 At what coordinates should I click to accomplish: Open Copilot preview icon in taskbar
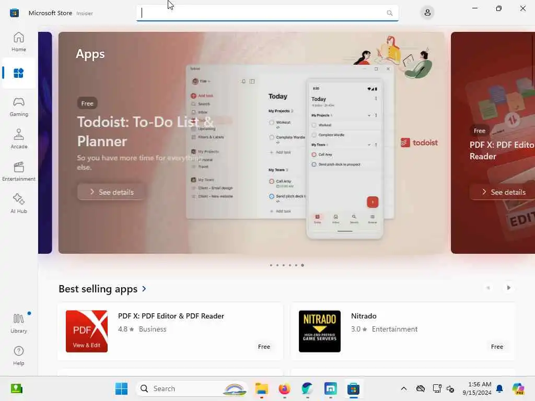(x=518, y=388)
